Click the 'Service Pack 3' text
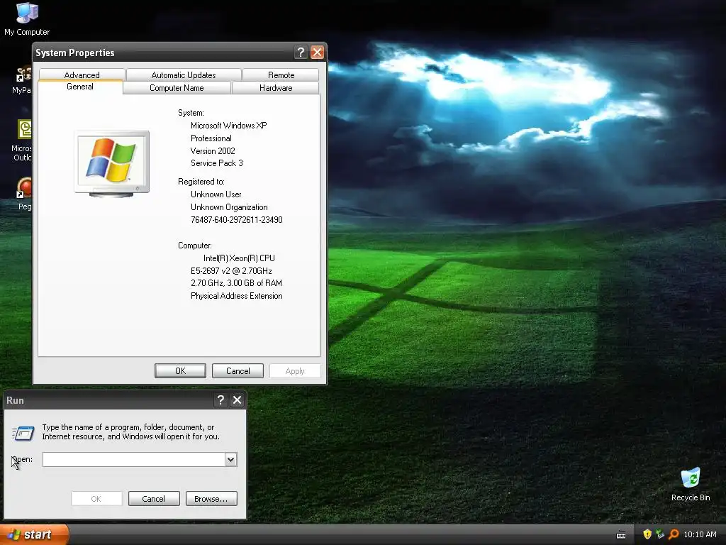 click(x=217, y=163)
